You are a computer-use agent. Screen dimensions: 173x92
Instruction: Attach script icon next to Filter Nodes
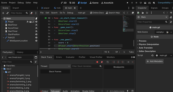pyautogui.click(x=32, y=13)
